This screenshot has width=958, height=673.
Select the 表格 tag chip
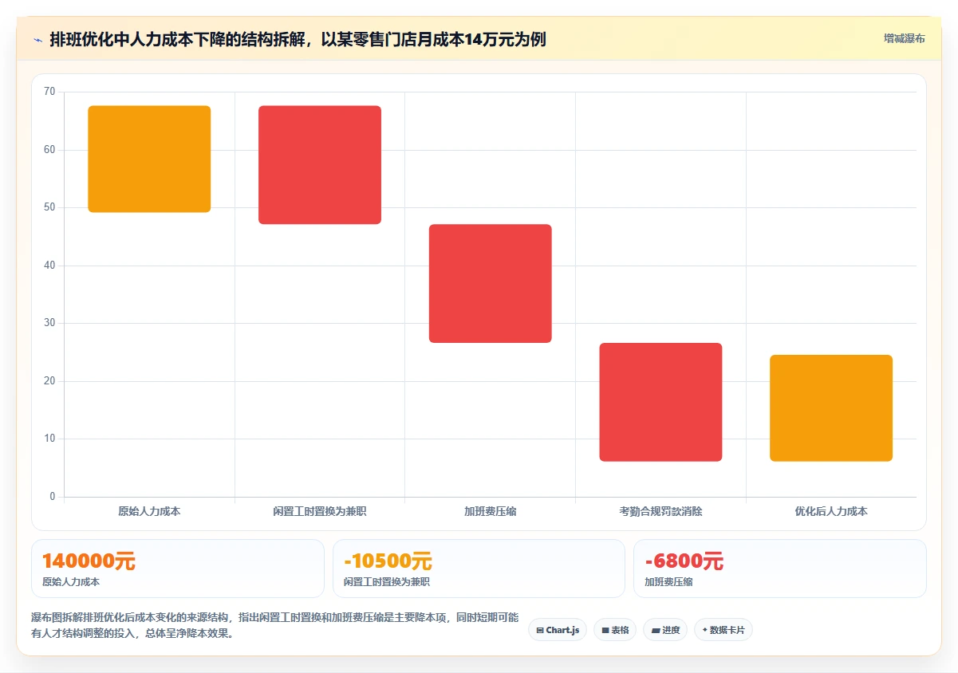click(x=615, y=630)
